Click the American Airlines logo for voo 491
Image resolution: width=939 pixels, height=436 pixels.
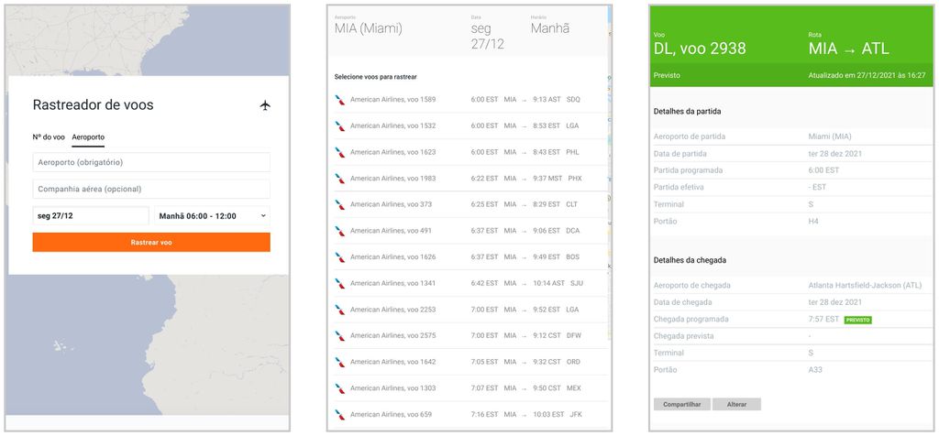tap(340, 231)
